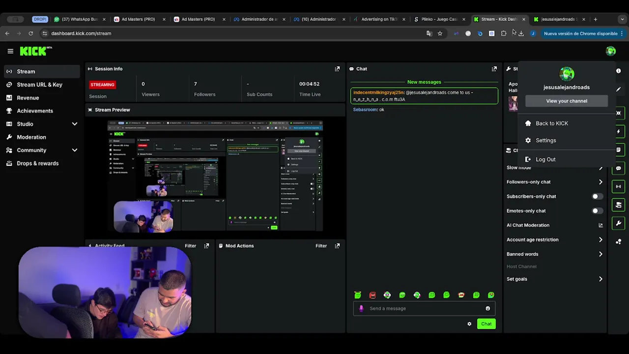Select the broadcast signal widget icon
This screenshot has width=629, height=354.
click(619, 186)
